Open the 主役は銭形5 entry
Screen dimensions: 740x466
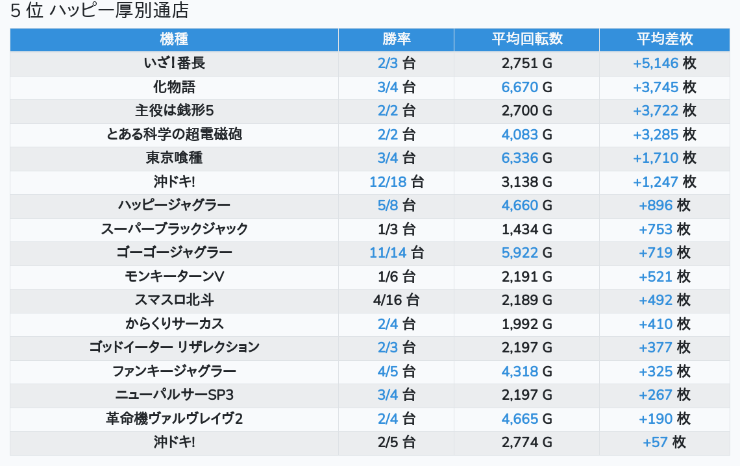coord(174,111)
